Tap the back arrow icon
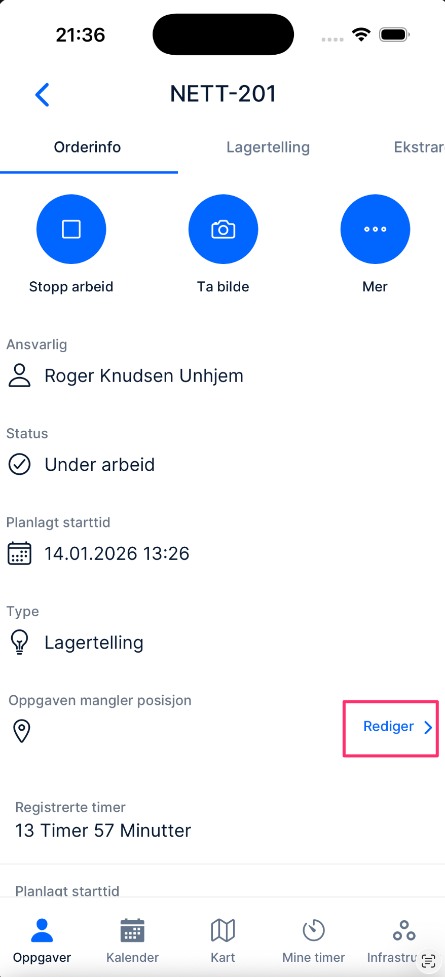 (43, 95)
